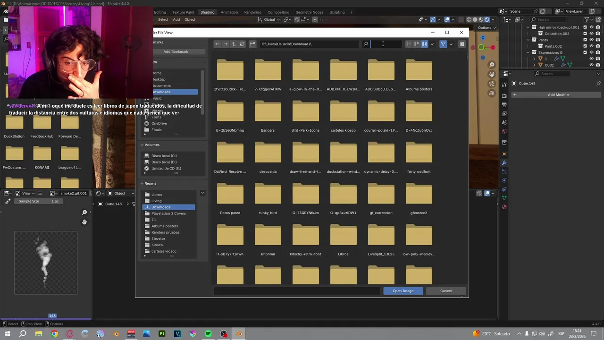This screenshot has width=604, height=340.
Task: Exclude Hair mirror (backup).001 collection checkbox
Action: click(585, 27)
